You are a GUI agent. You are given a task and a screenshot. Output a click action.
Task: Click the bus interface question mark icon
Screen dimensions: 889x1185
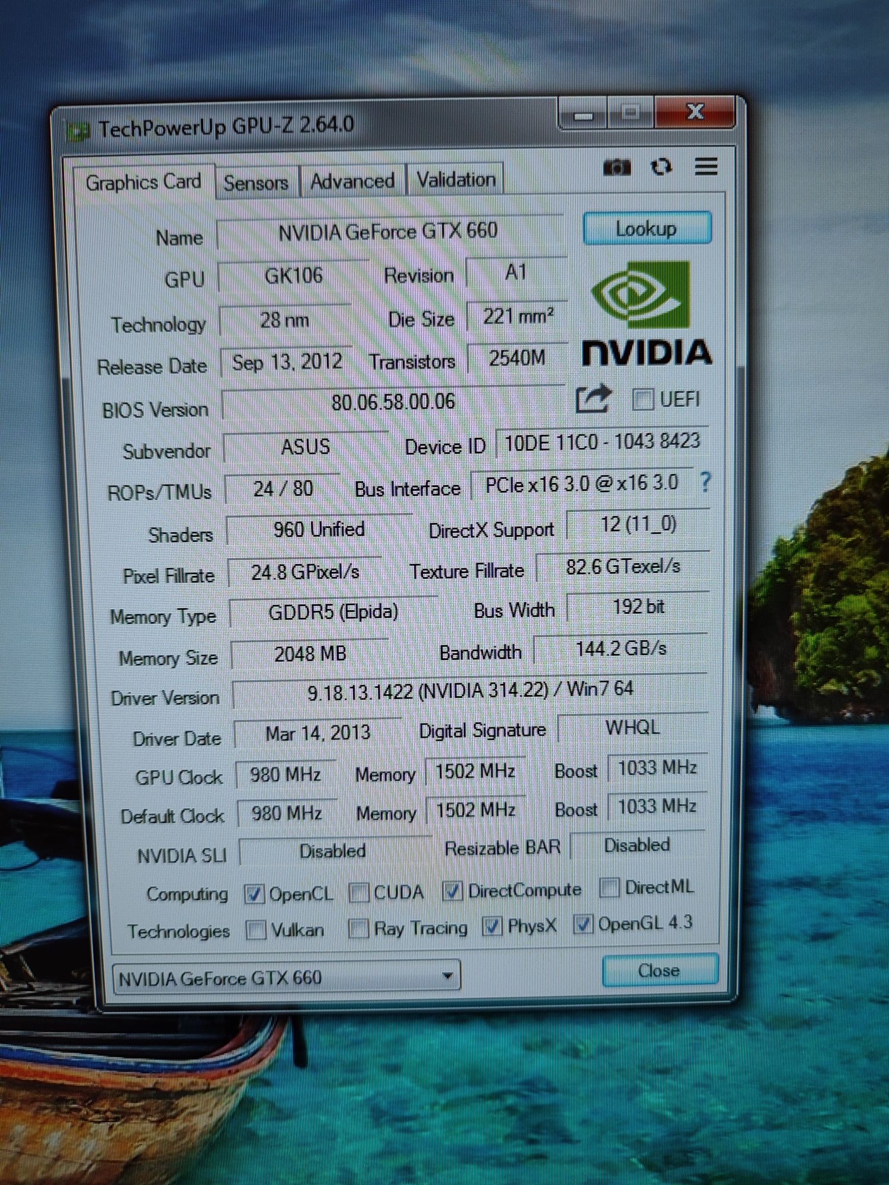(x=705, y=482)
